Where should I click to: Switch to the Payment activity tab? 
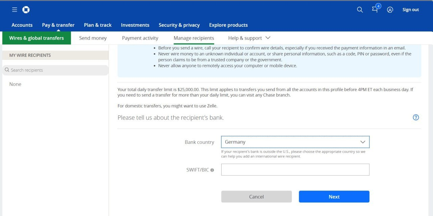click(140, 38)
